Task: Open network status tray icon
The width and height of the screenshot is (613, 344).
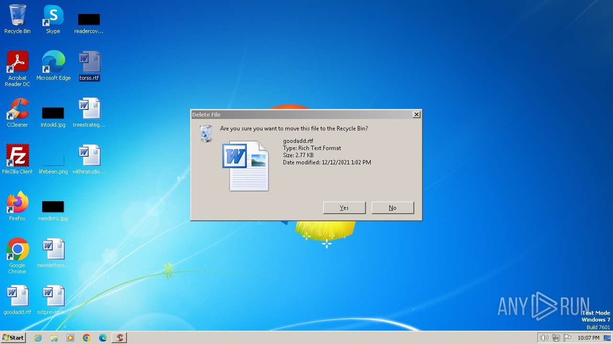Action: coord(556,338)
